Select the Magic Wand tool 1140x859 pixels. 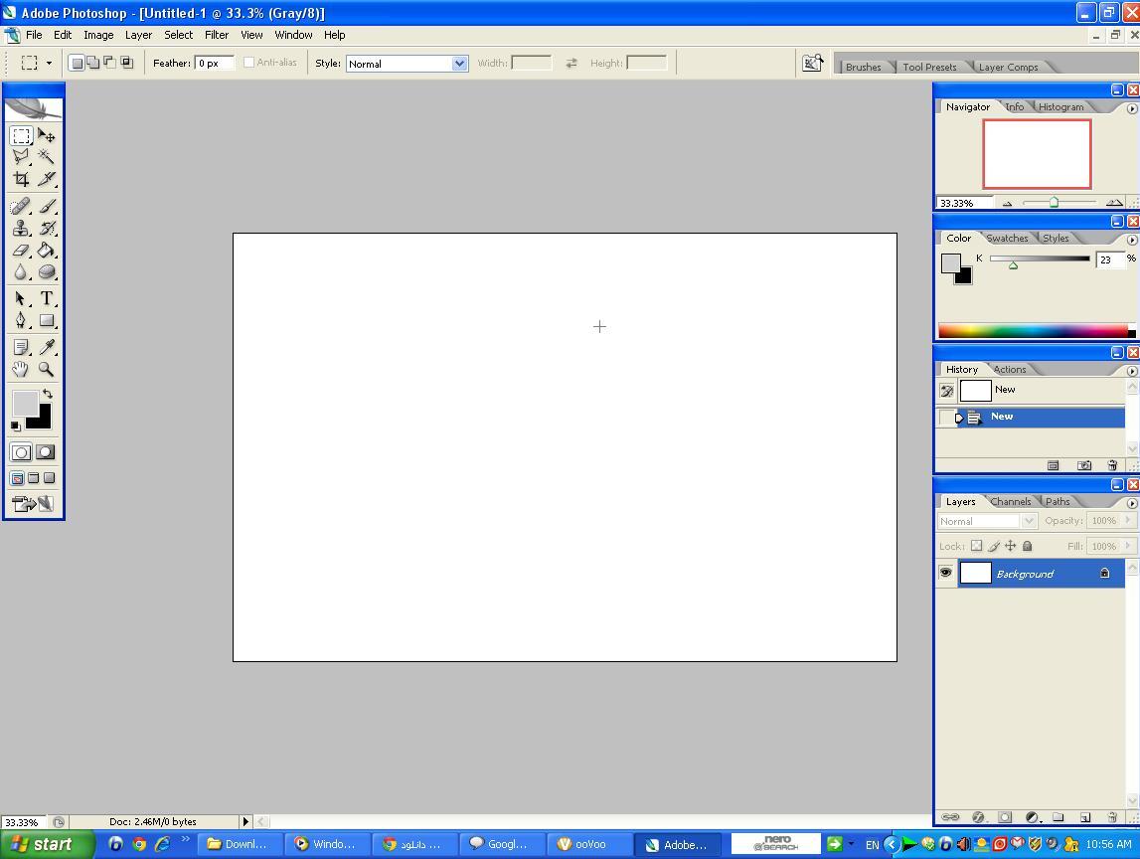click(46, 157)
